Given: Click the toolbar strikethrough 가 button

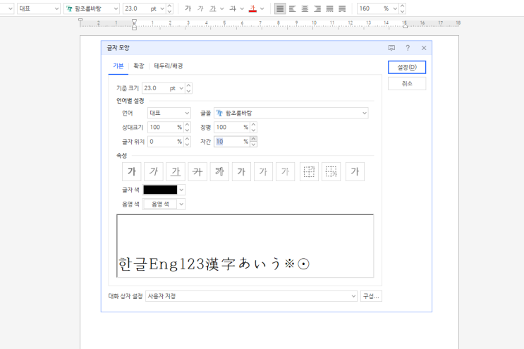Looking at the screenshot, I should tap(233, 8).
